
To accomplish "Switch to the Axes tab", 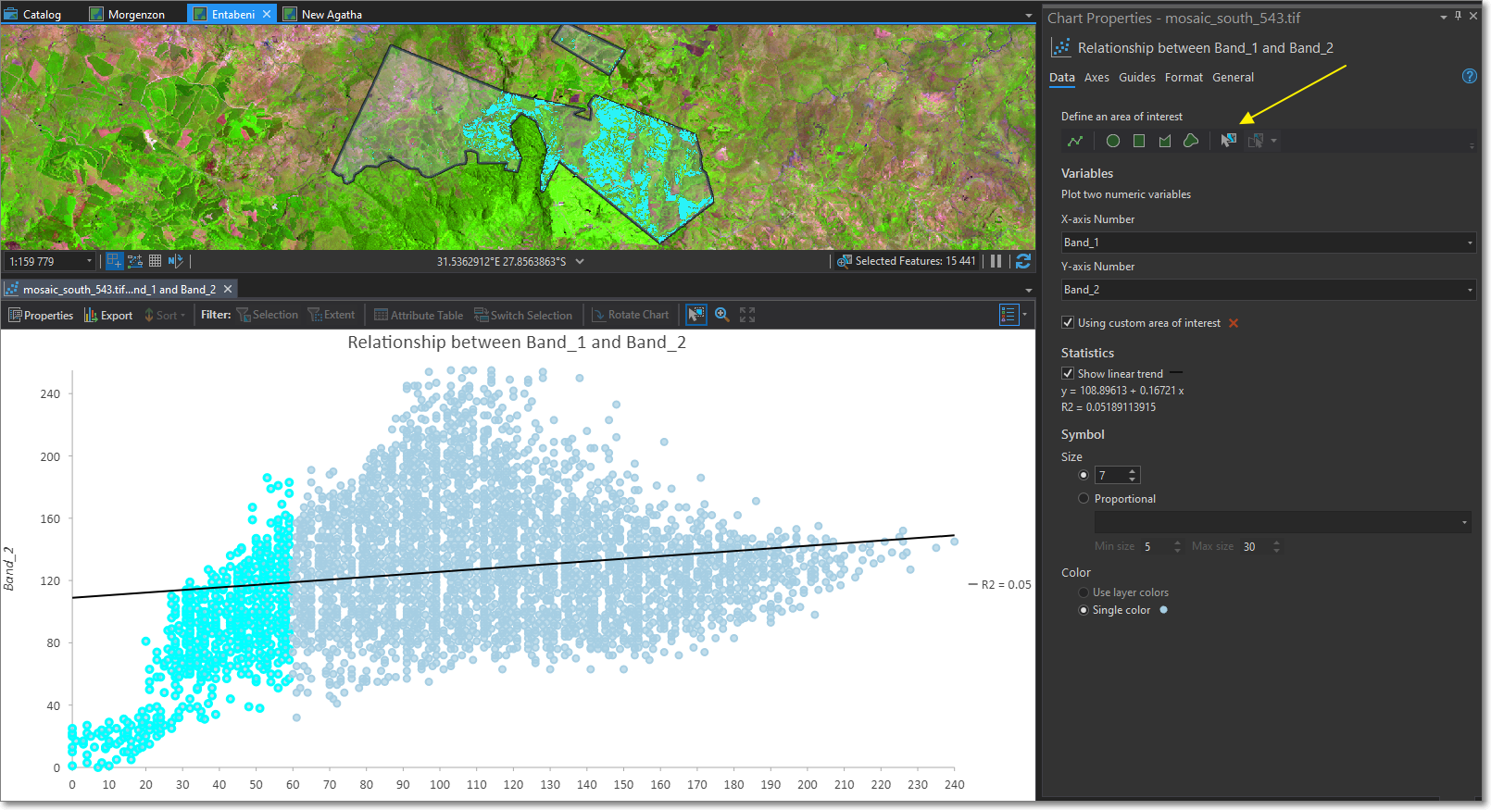I will coord(1096,78).
